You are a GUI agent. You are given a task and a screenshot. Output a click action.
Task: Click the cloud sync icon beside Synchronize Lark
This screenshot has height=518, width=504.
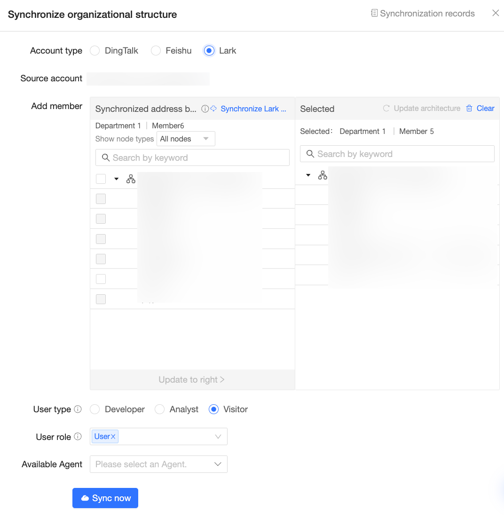tap(214, 109)
